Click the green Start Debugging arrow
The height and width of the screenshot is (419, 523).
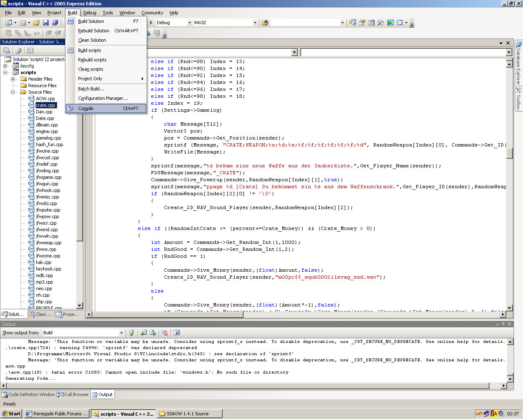pos(151,23)
